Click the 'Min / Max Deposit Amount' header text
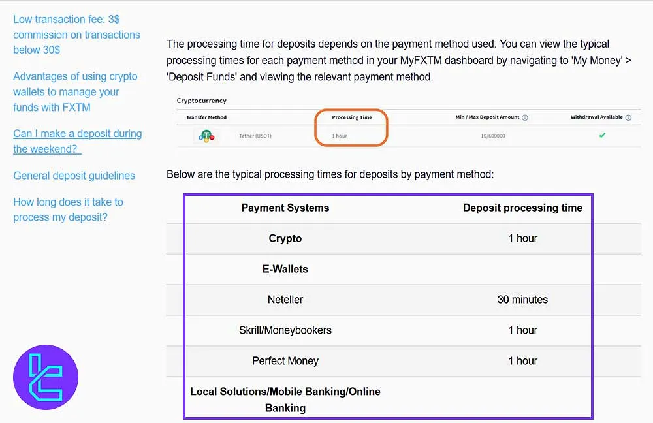 click(487, 117)
